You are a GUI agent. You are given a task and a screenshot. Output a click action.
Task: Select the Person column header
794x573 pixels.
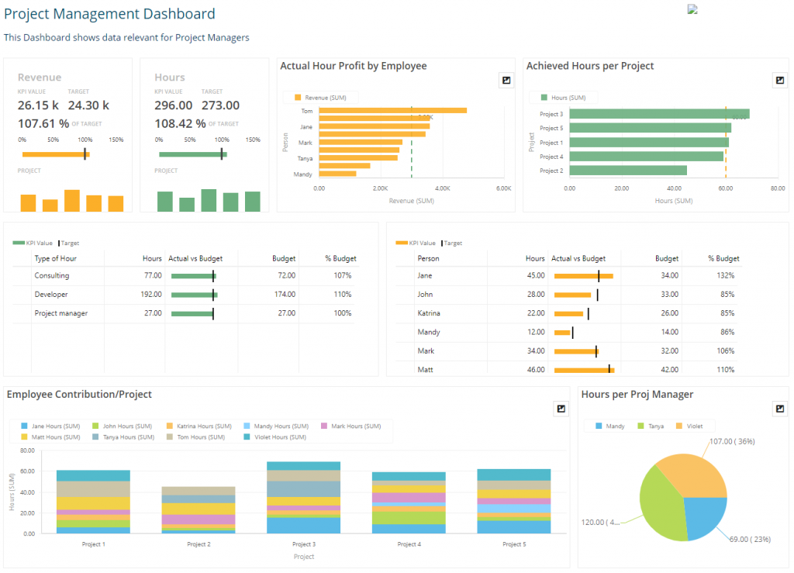pyautogui.click(x=428, y=258)
